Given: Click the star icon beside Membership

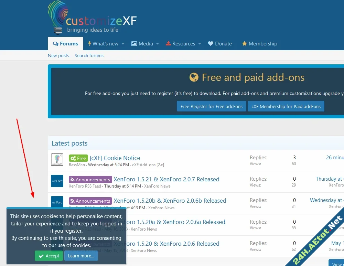Looking at the screenshot, I should click(x=244, y=43).
